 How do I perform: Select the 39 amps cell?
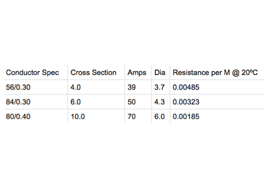(x=132, y=87)
